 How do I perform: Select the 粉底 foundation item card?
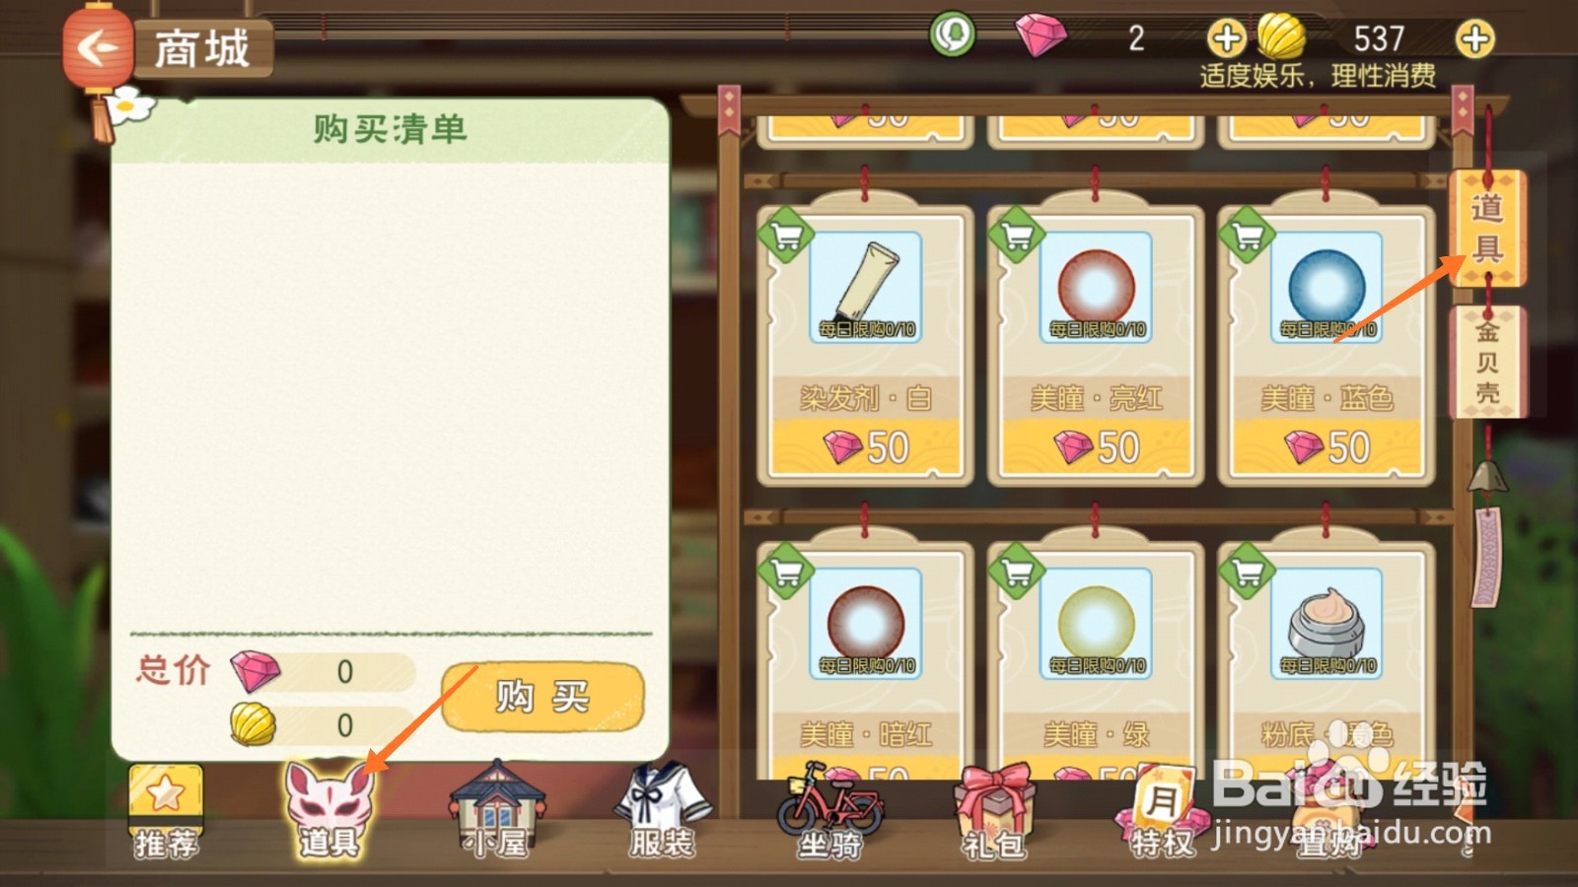click(1327, 658)
